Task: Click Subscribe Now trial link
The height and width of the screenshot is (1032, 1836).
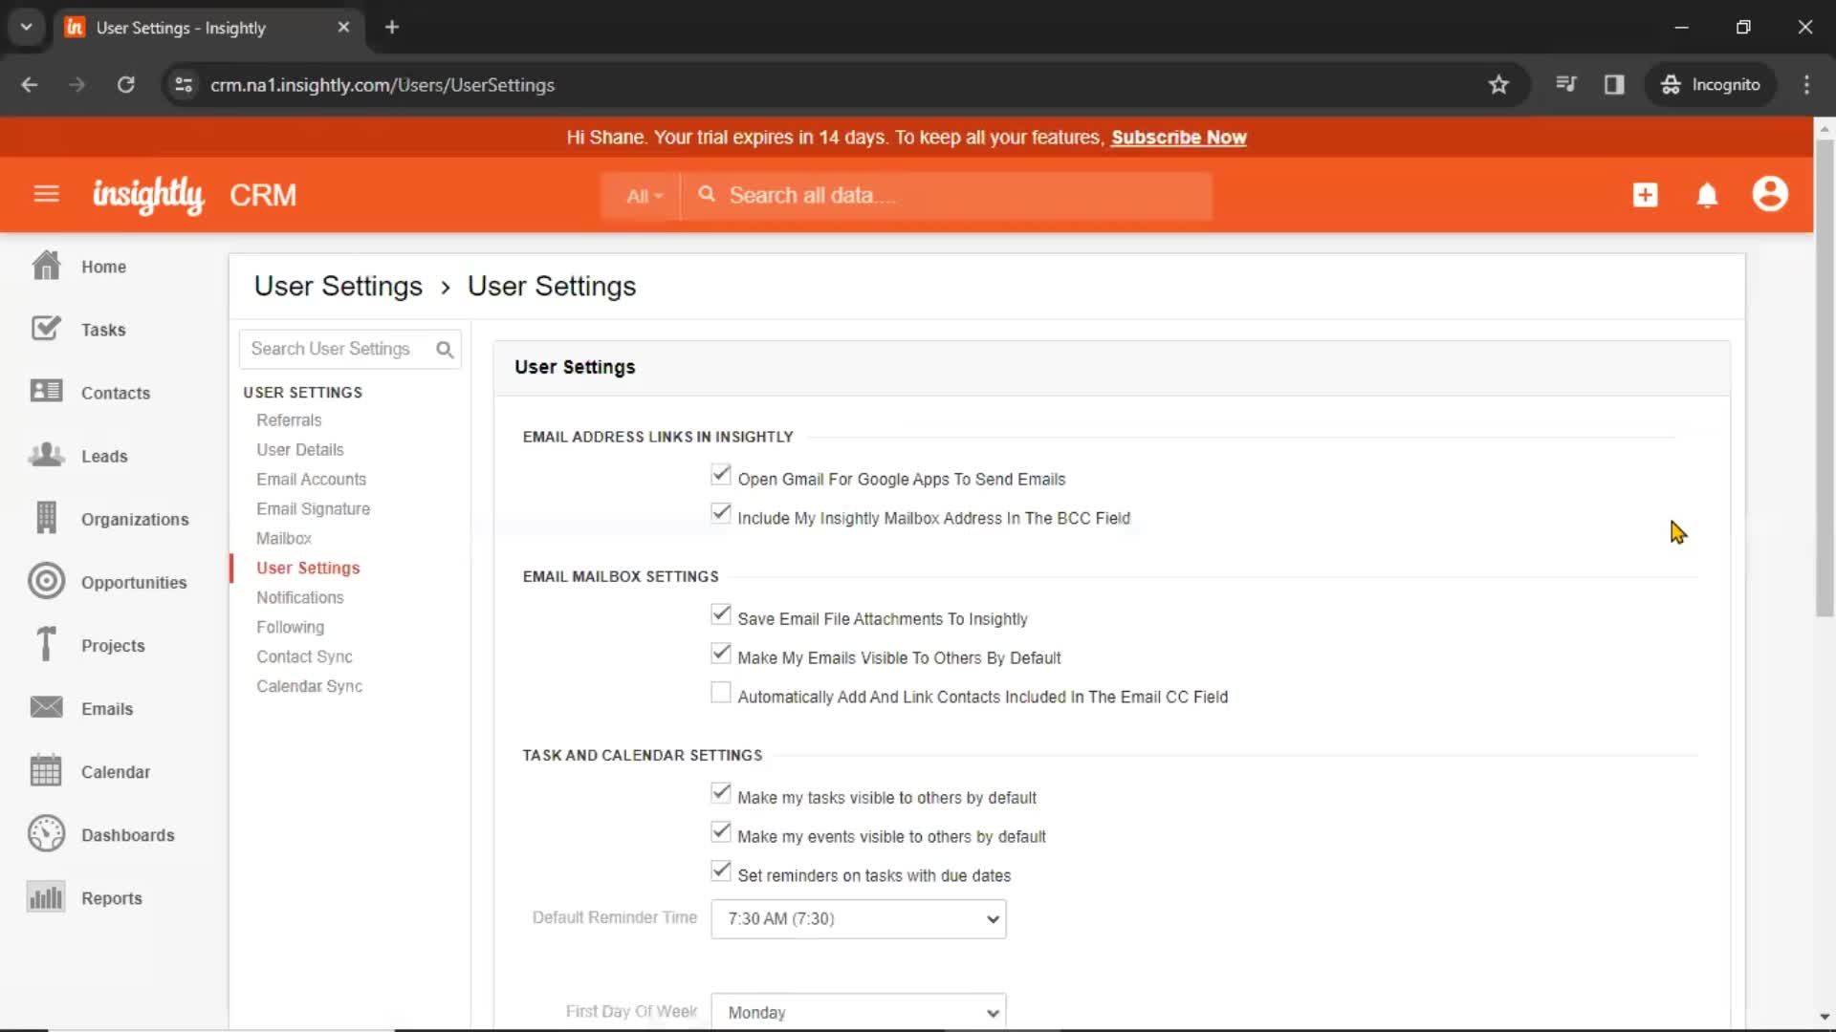Action: [x=1178, y=136]
